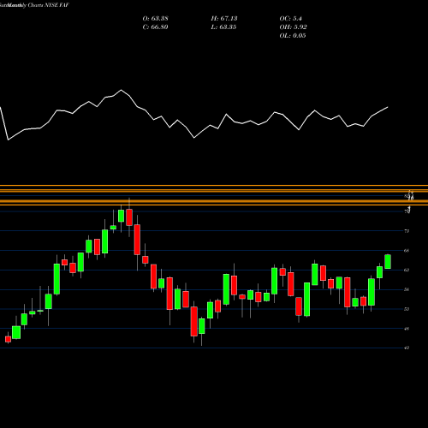Viewport: 428px width, 428px height.
Task: Click the '53' price axis label
Action: click(407, 309)
